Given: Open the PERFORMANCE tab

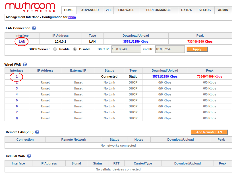Looking at the screenshot, I should (x=158, y=10).
